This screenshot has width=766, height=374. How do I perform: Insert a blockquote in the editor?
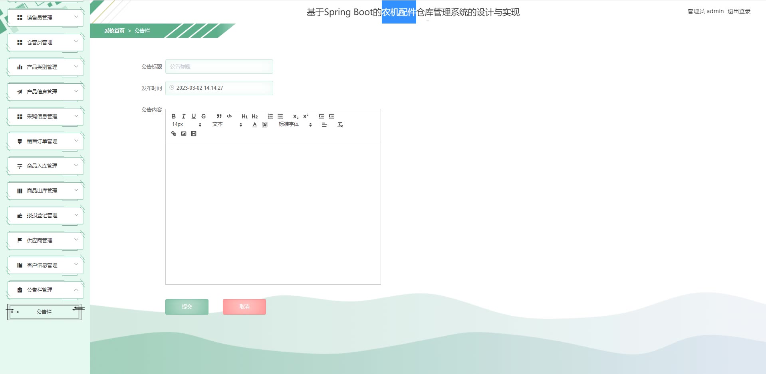(x=219, y=116)
